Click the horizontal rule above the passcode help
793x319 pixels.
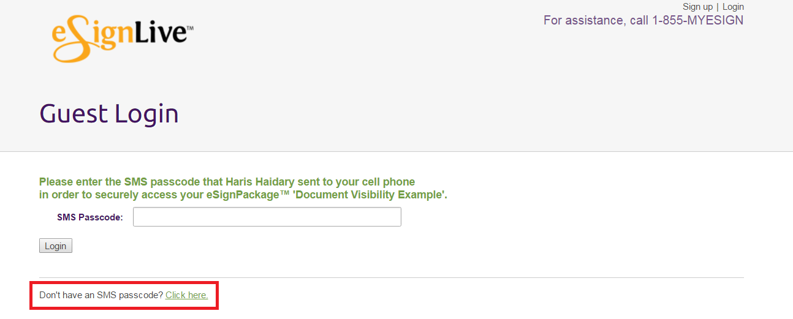(x=392, y=277)
